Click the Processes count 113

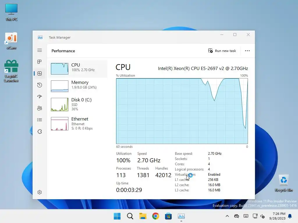coord(121,175)
